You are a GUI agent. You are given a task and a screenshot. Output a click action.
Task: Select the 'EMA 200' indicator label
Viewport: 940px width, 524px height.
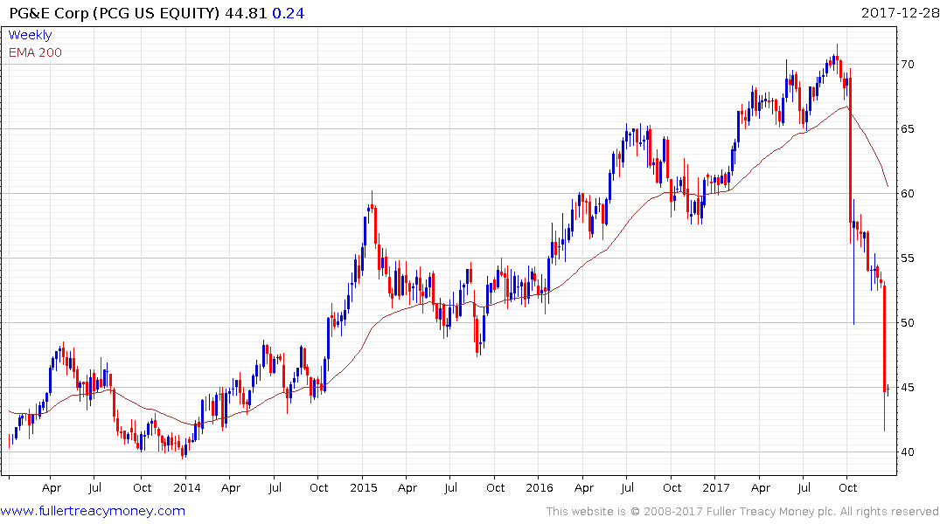click(x=35, y=52)
